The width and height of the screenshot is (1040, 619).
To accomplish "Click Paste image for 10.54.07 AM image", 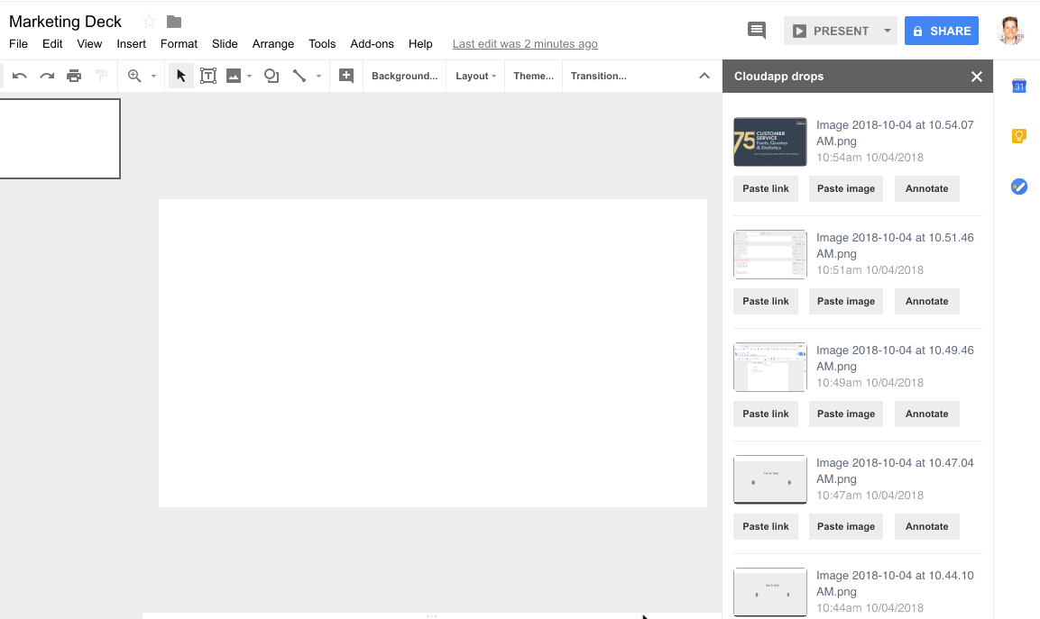I will 846,188.
